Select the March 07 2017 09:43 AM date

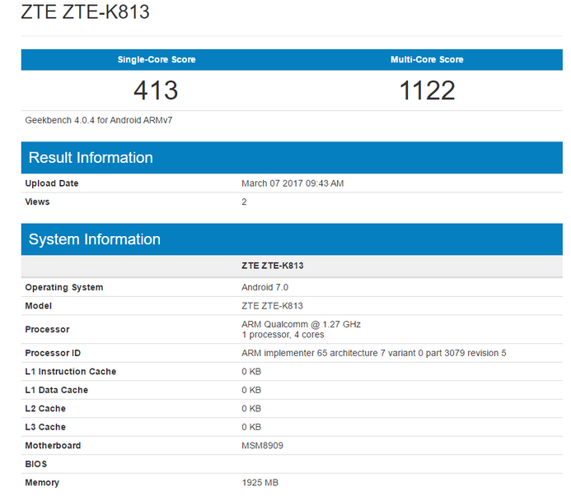point(293,183)
